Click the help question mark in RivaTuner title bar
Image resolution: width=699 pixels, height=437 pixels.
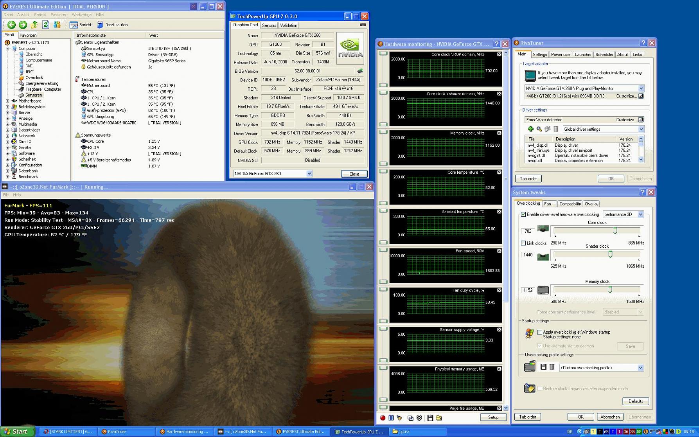click(x=643, y=43)
